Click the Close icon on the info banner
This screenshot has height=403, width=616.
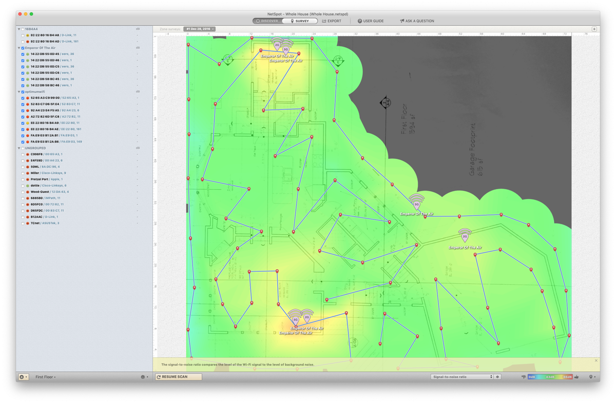(x=596, y=361)
